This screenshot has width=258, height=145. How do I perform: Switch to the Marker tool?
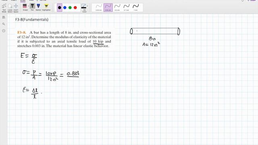tap(38, 7)
